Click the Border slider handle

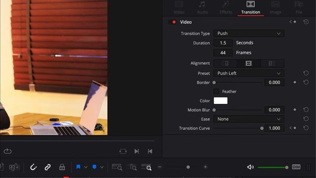point(214,83)
